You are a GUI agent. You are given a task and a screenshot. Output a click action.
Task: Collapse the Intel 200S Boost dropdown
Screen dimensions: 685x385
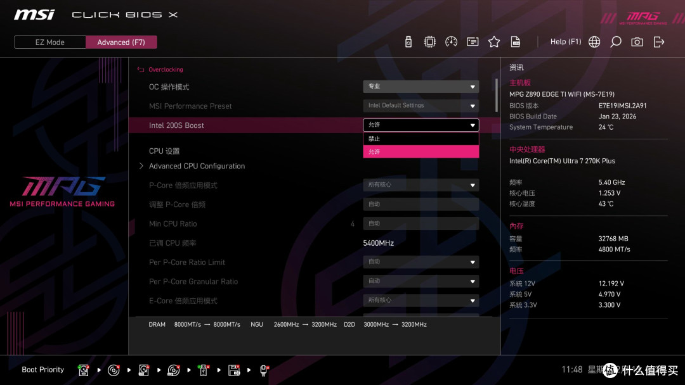tap(421, 125)
